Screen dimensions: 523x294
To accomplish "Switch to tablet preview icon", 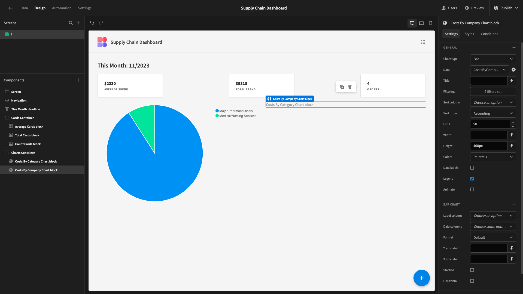I will 421,23.
